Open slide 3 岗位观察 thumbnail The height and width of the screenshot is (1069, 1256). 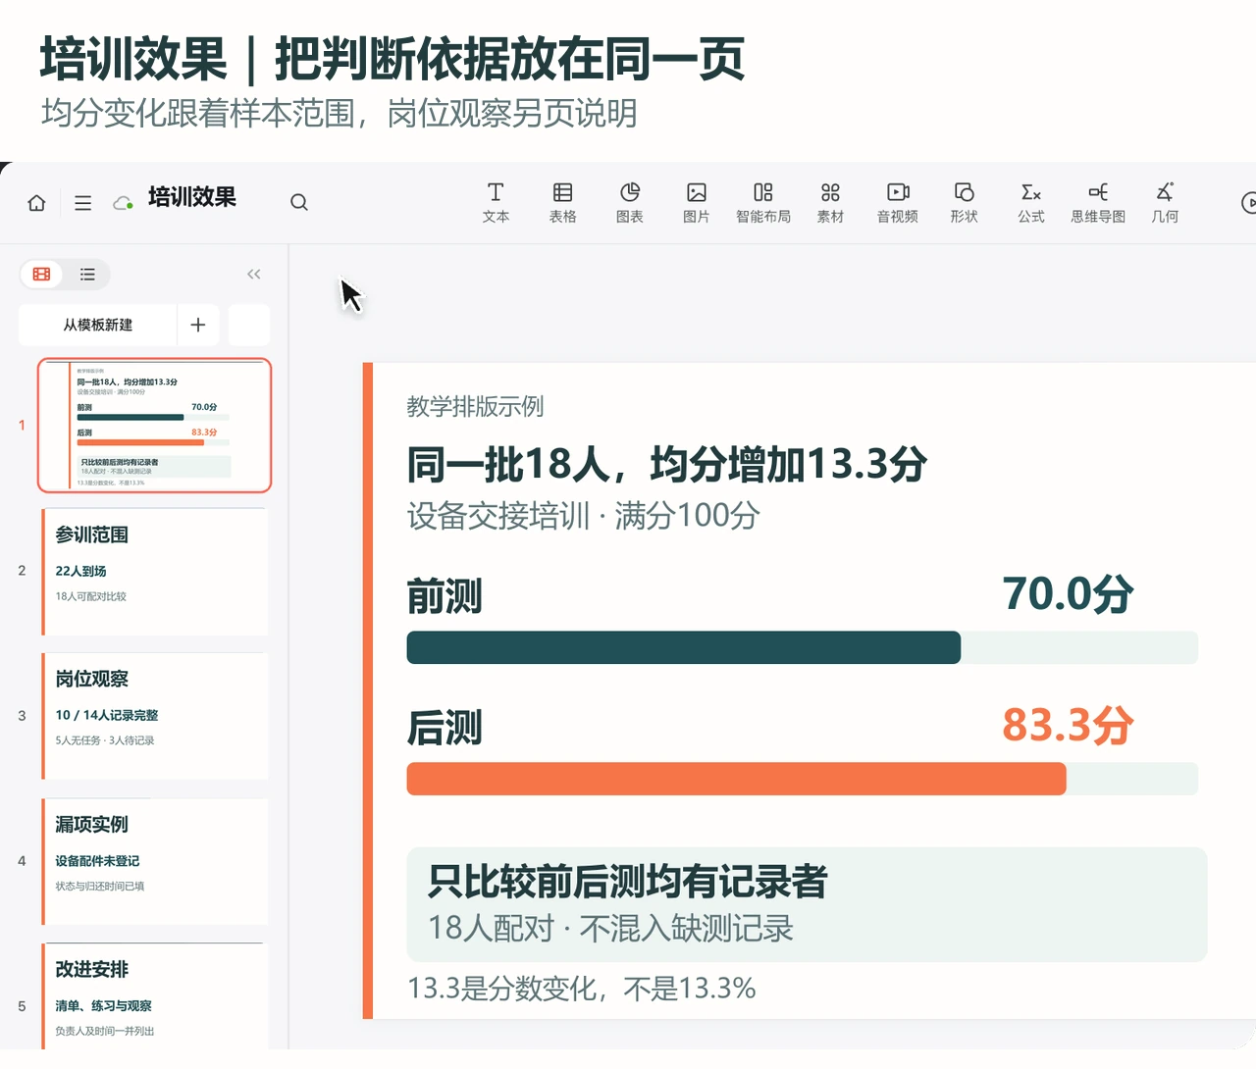154,716
